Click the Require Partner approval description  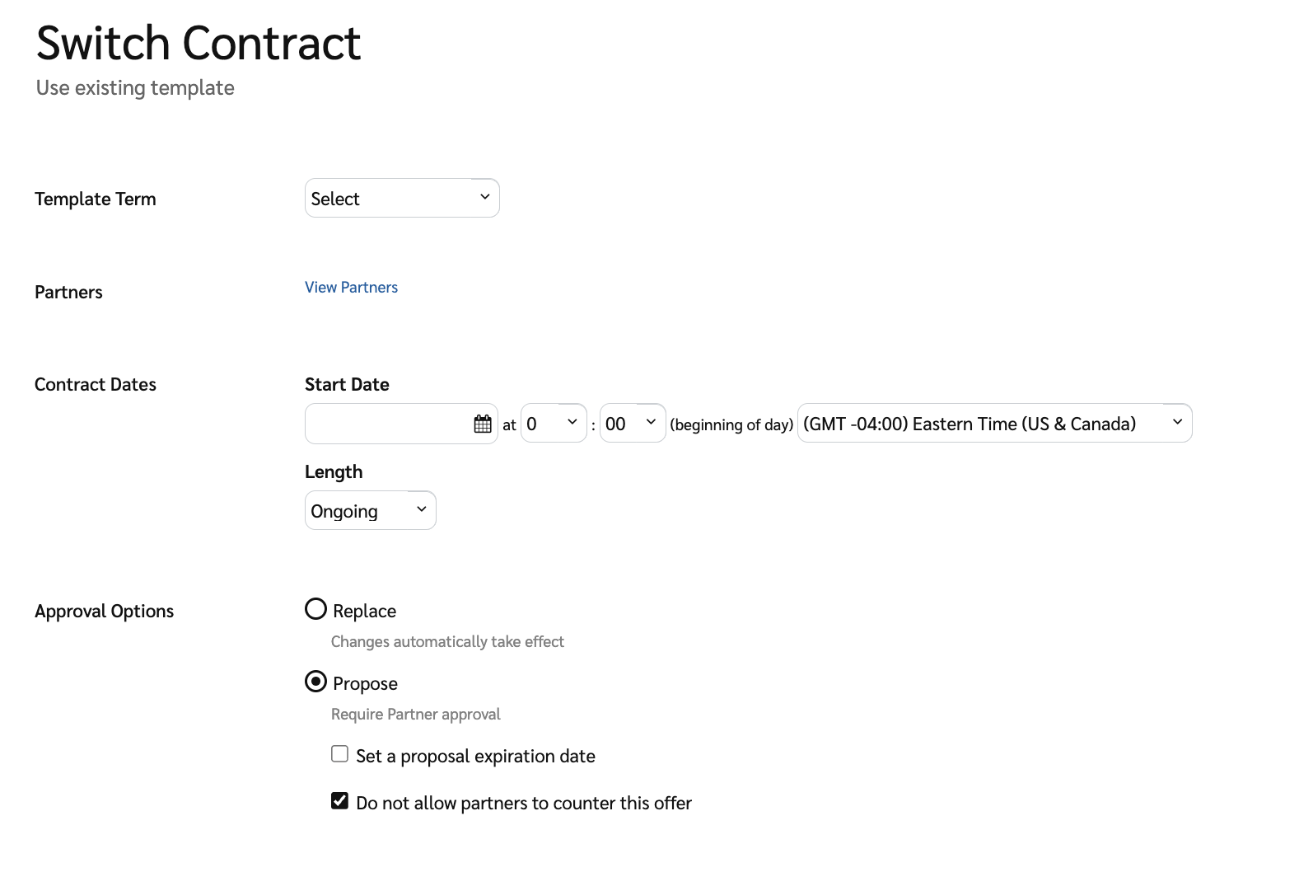click(x=416, y=714)
